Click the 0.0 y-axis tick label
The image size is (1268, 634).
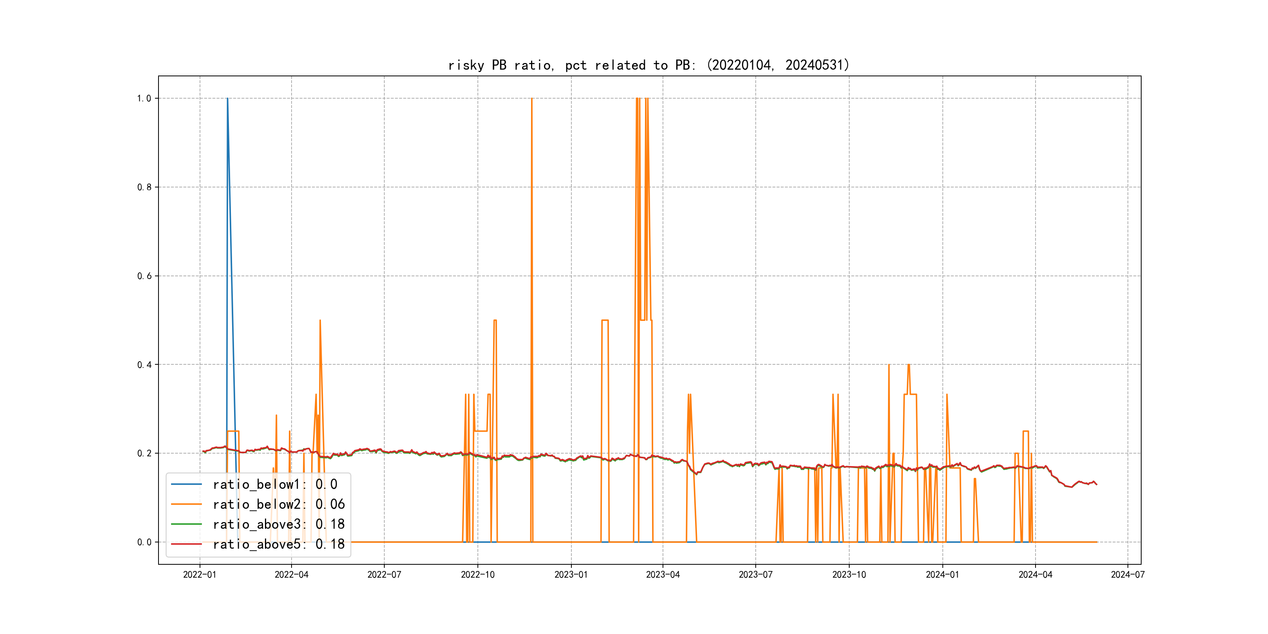144,542
